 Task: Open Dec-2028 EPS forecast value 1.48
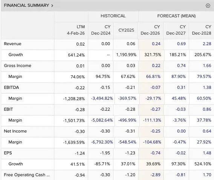point(207,153)
